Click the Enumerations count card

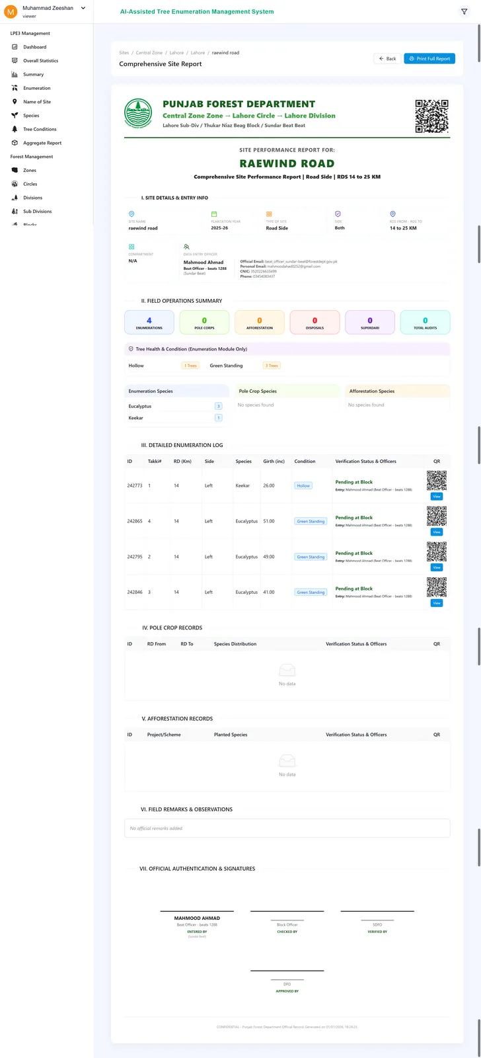(149, 322)
